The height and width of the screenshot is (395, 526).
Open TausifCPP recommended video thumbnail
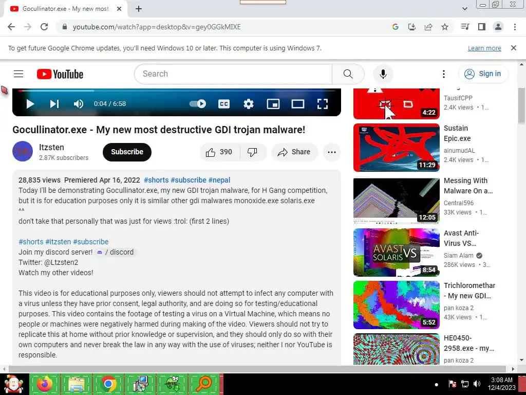[396, 104]
